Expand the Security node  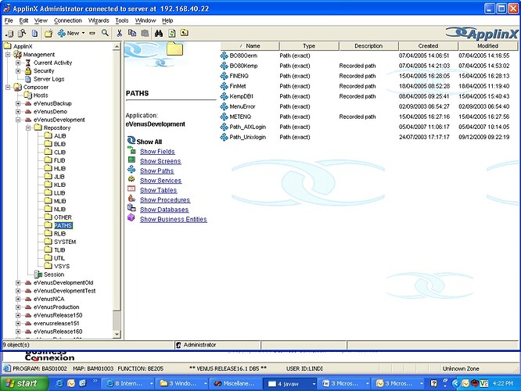tap(18, 70)
